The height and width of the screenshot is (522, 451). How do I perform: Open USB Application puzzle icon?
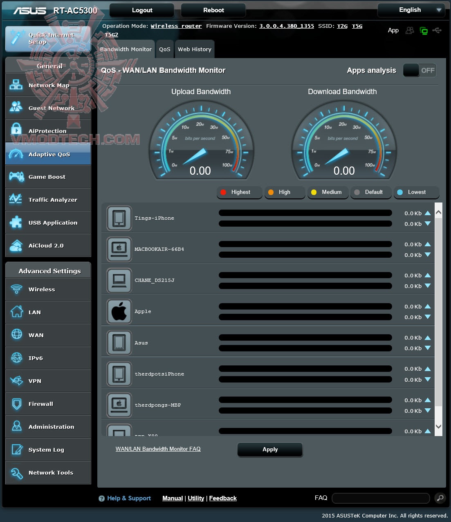pyautogui.click(x=16, y=222)
